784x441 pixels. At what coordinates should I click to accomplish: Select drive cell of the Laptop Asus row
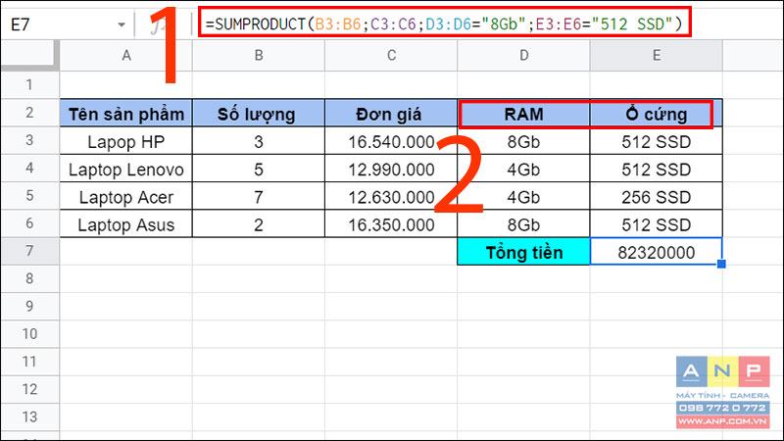[x=656, y=224]
